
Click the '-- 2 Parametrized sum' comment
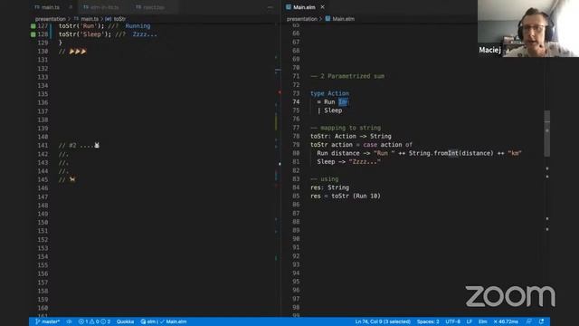point(347,76)
